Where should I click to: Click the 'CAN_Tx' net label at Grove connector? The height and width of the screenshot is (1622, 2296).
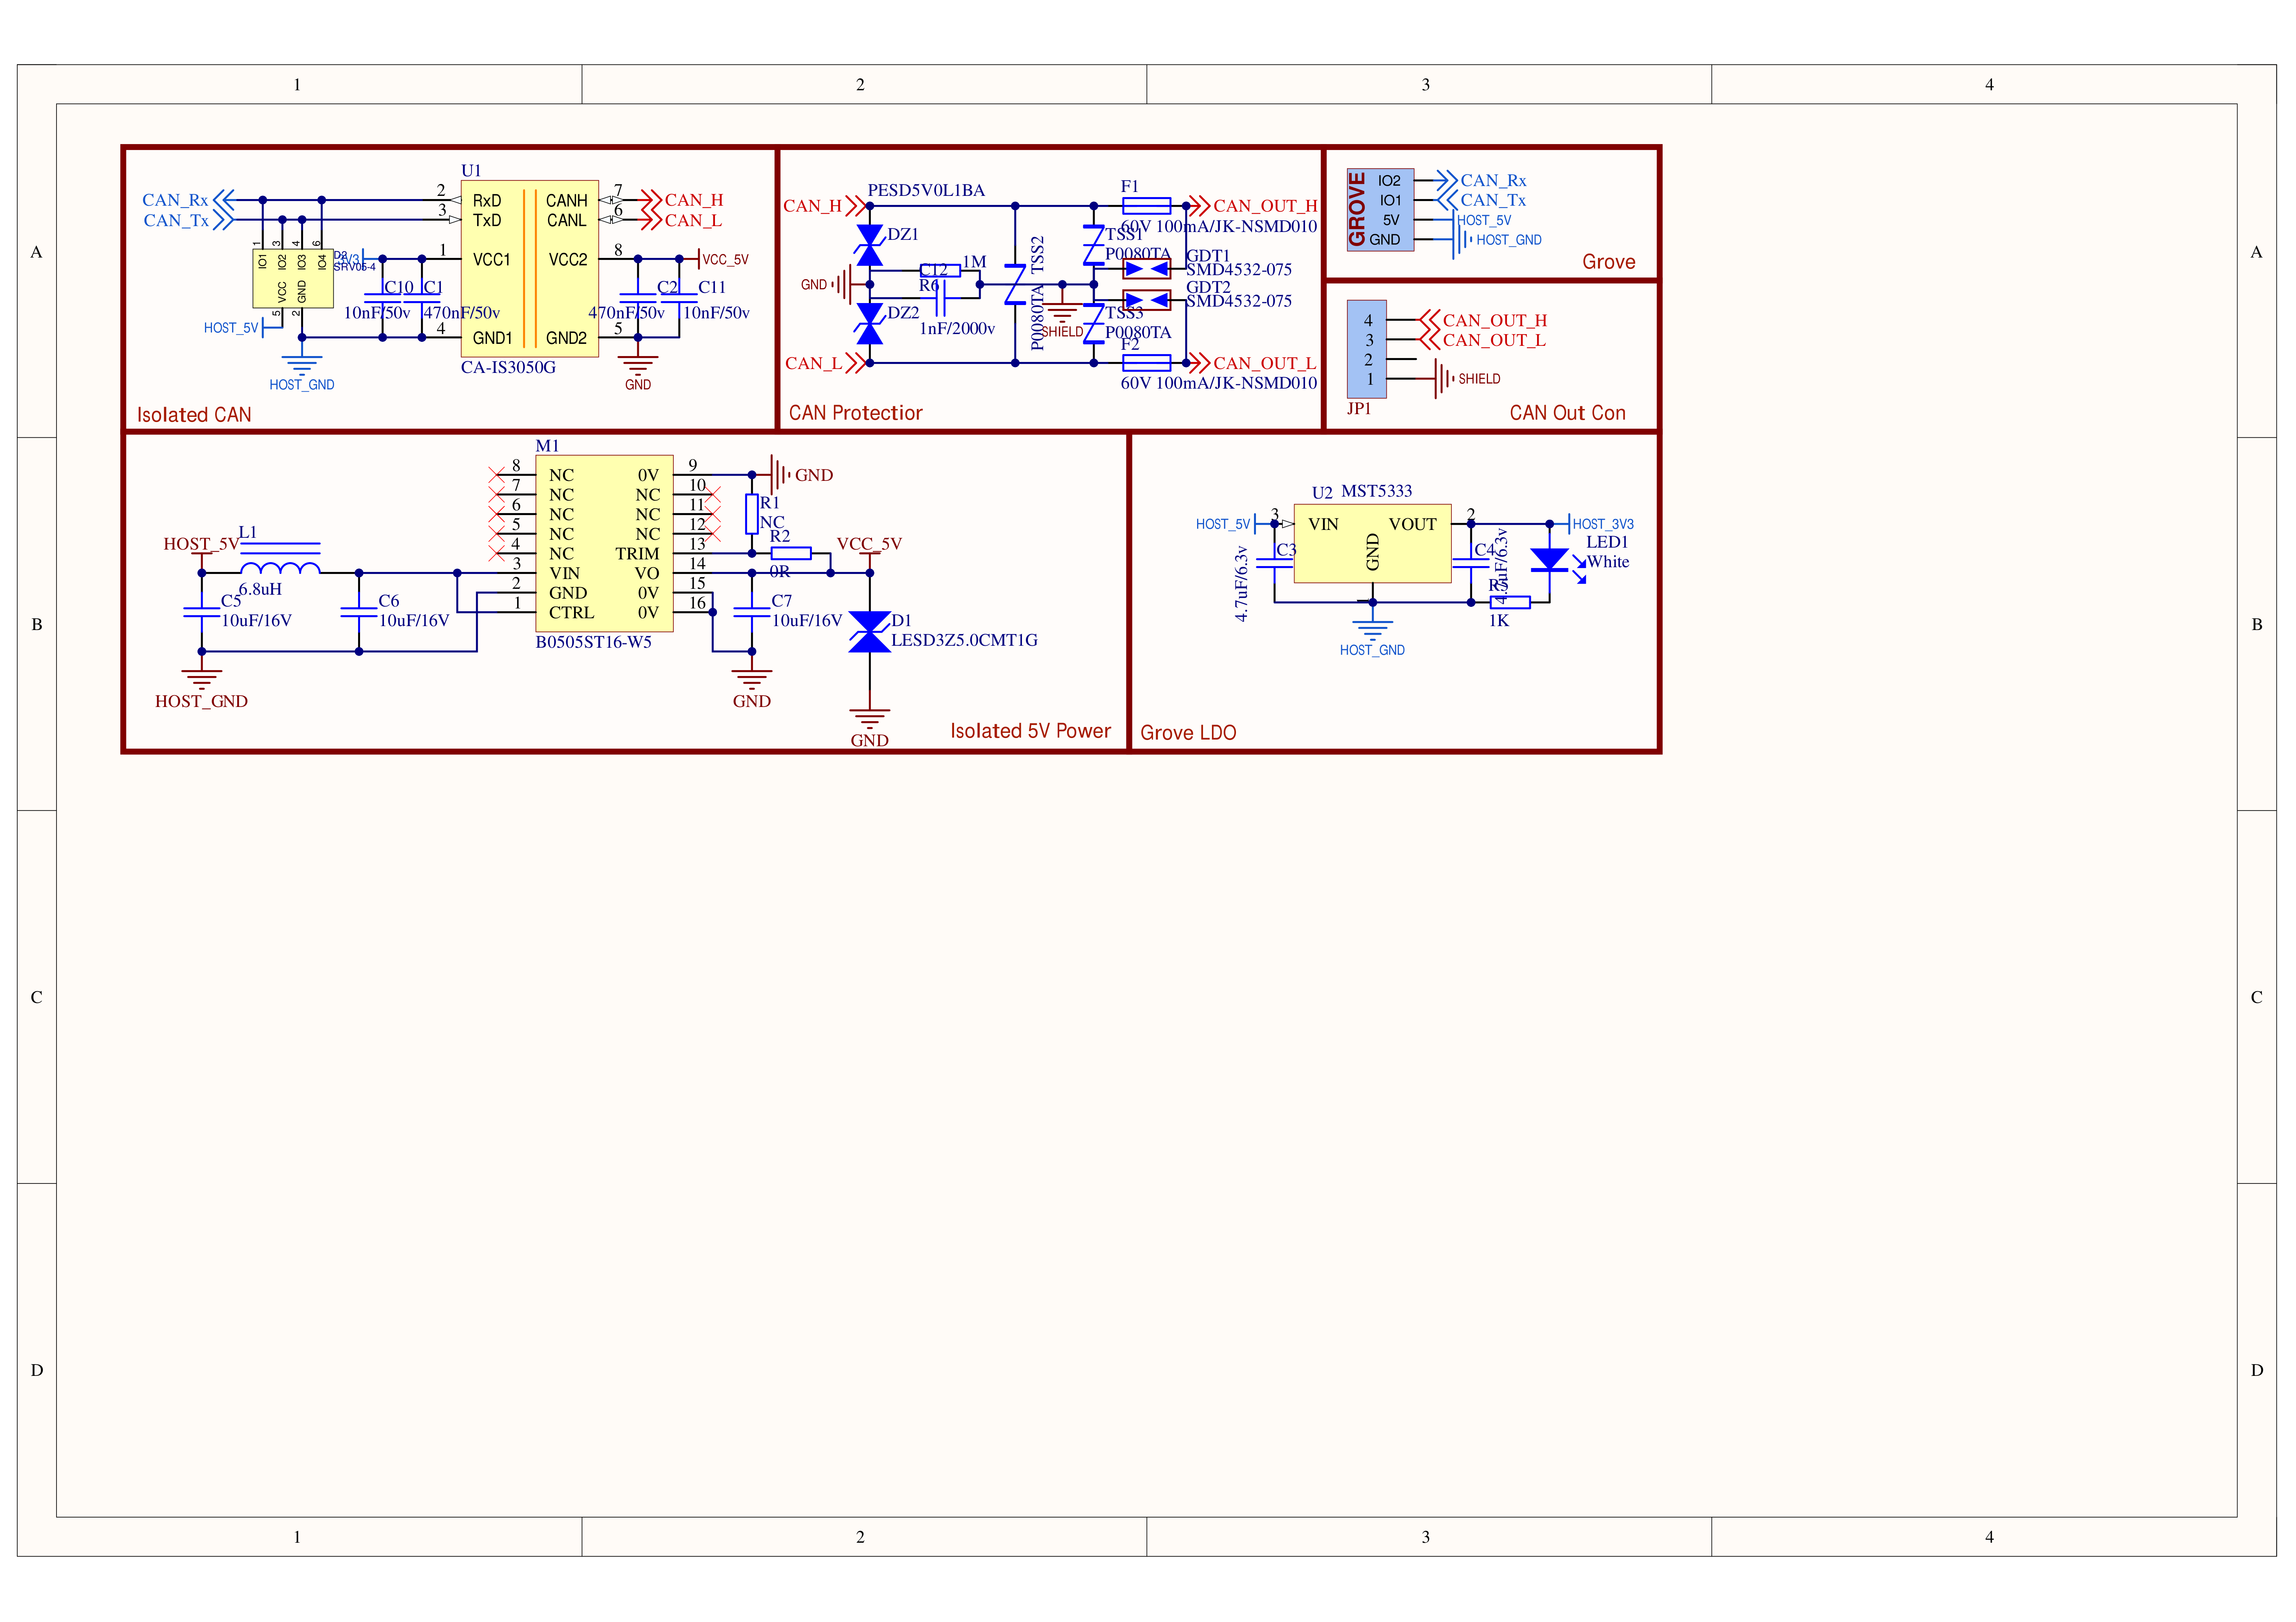click(1493, 200)
